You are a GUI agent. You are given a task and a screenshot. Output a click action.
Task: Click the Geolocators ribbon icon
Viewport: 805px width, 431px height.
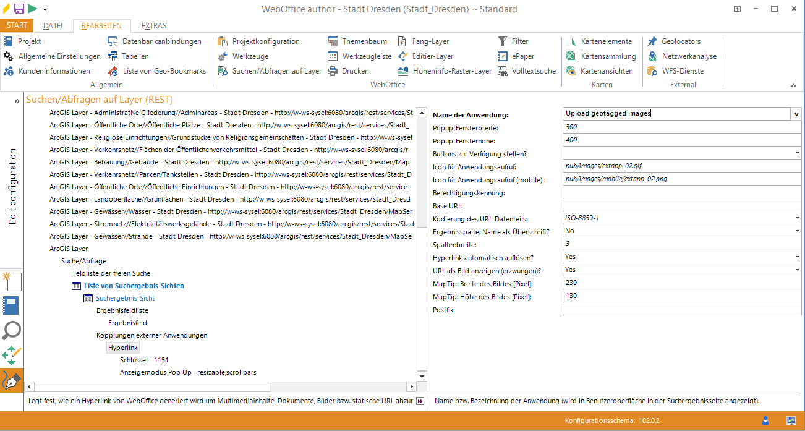(652, 41)
